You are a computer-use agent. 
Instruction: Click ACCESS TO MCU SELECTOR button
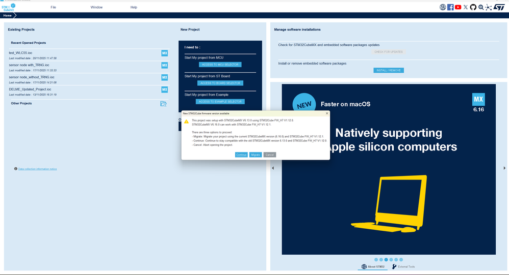coord(220,65)
